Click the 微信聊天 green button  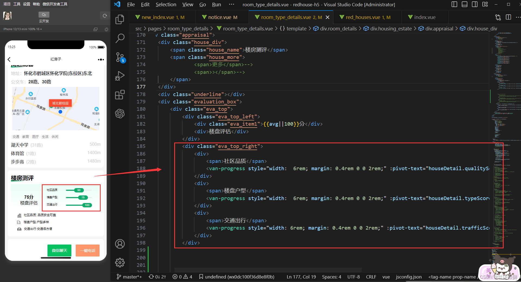pos(59,251)
